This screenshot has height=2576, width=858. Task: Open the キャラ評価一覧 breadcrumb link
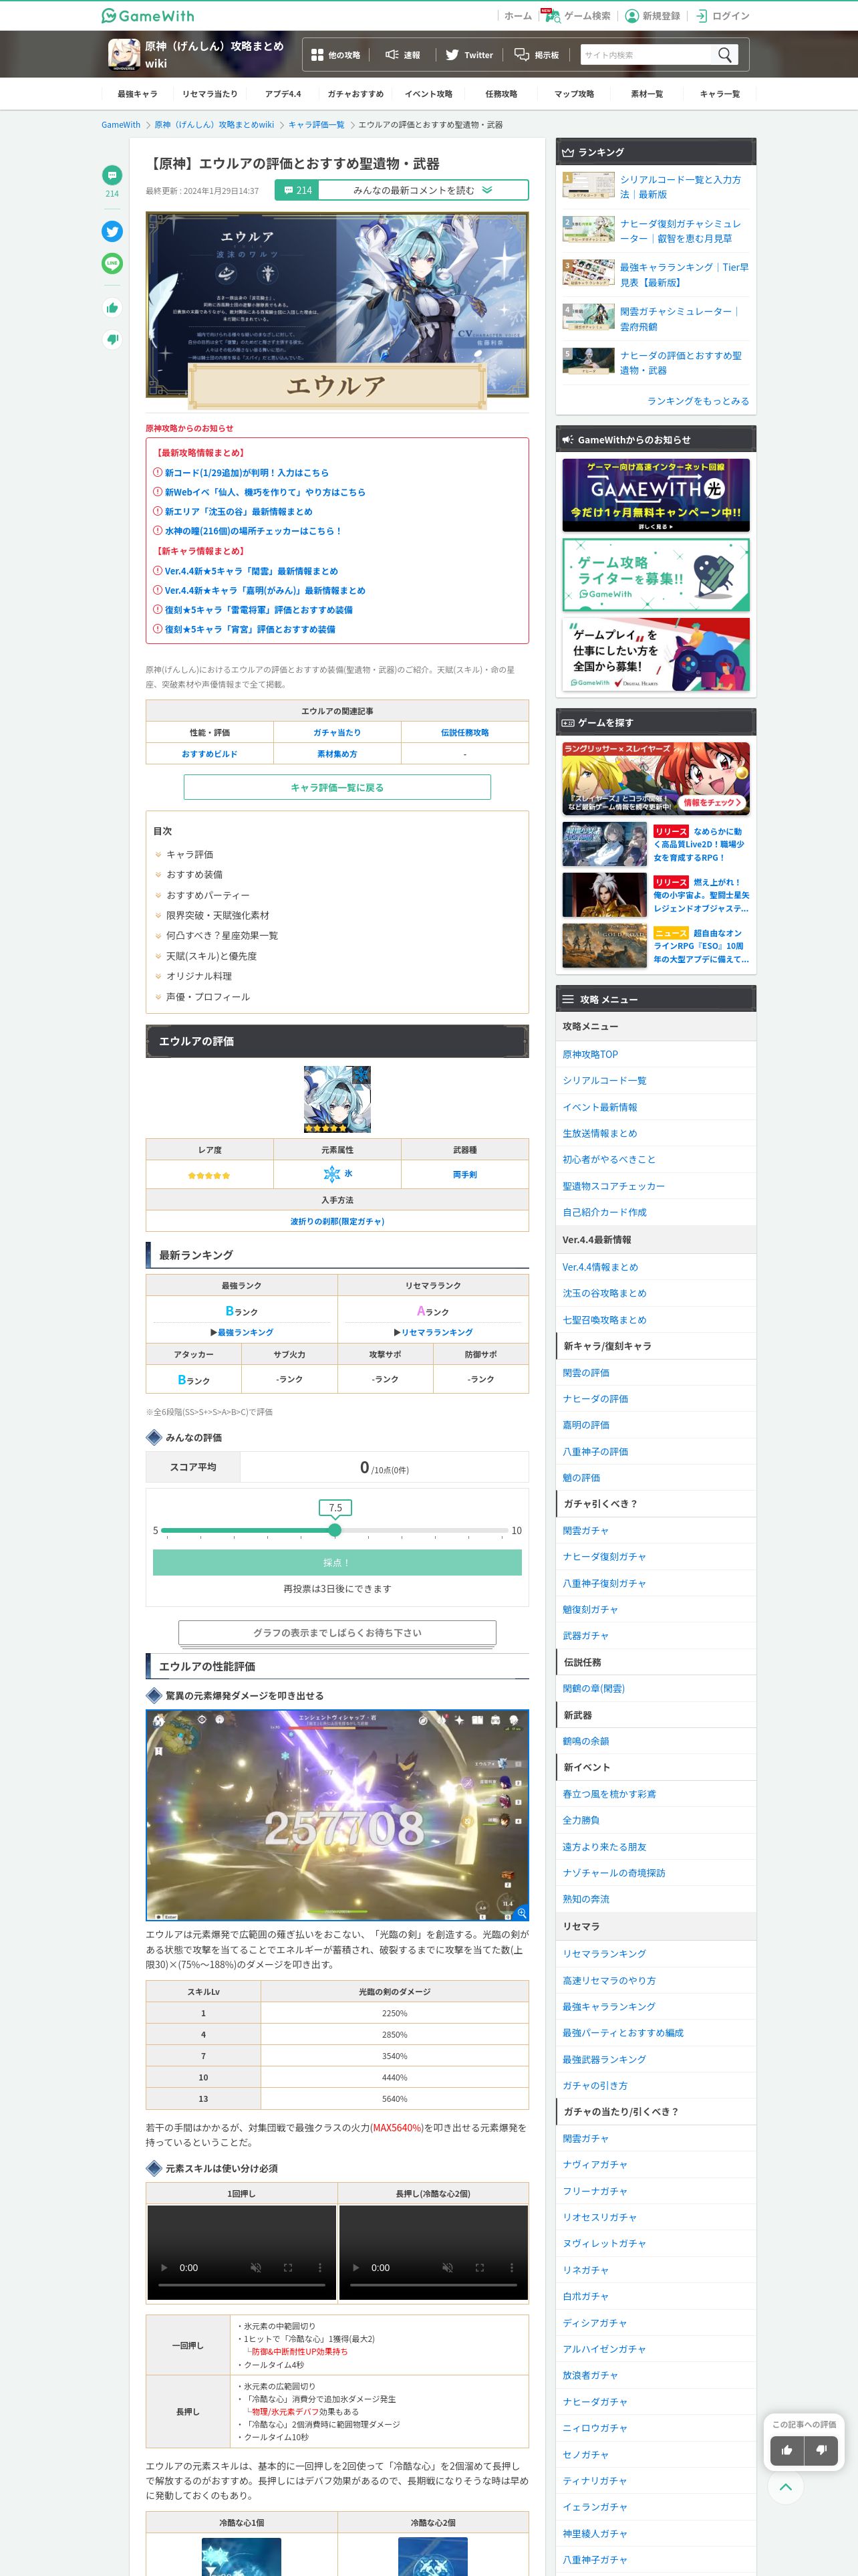315,125
